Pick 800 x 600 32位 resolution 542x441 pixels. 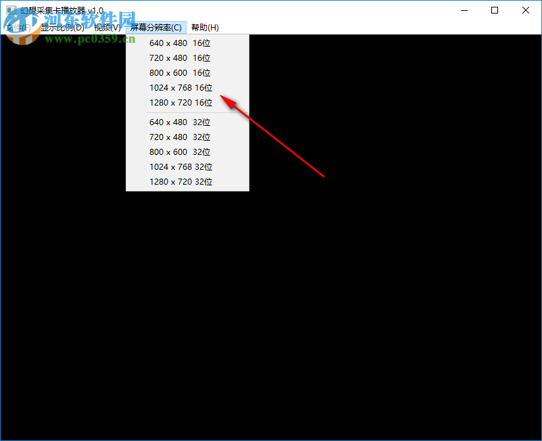(187, 152)
